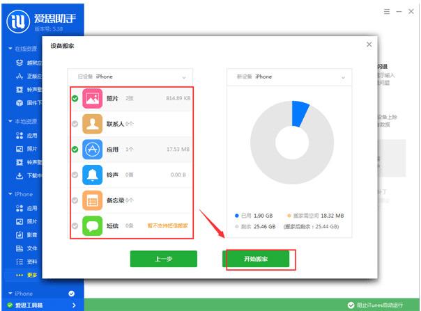Open 照片 icon under the iPhone section
This screenshot has width=421, height=311.
click(20, 221)
